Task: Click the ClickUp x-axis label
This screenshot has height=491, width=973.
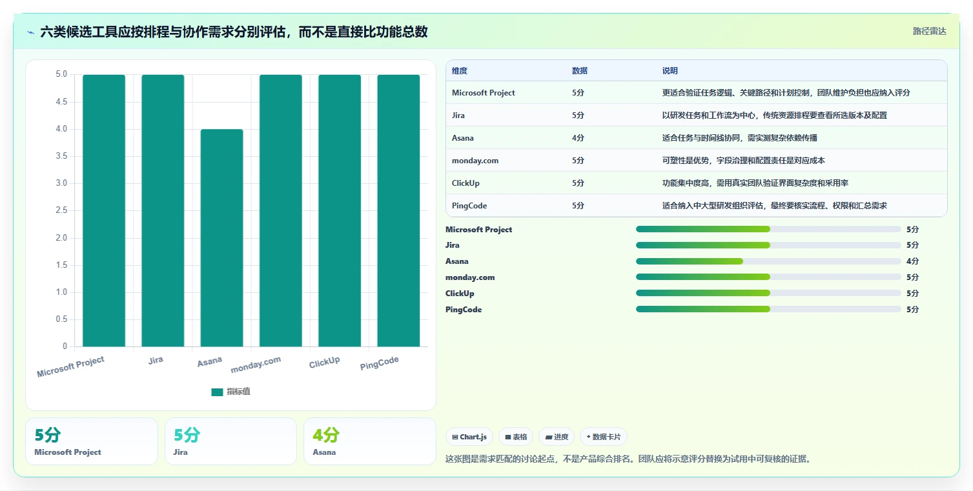Action: [324, 363]
